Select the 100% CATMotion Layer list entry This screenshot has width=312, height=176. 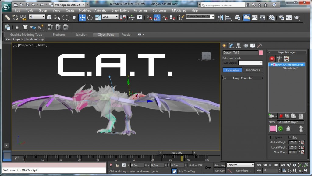(287, 65)
